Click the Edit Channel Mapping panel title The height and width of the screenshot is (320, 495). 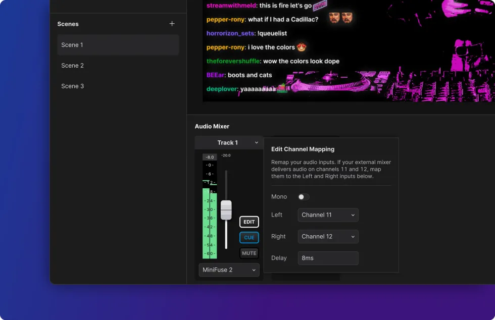click(x=303, y=149)
